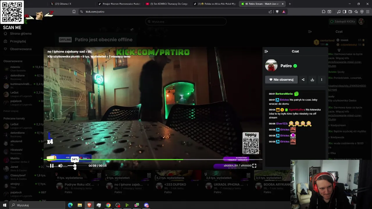Switch to the Polska vs Africa tab
This screenshot has width=372, height=209.
(214, 4)
